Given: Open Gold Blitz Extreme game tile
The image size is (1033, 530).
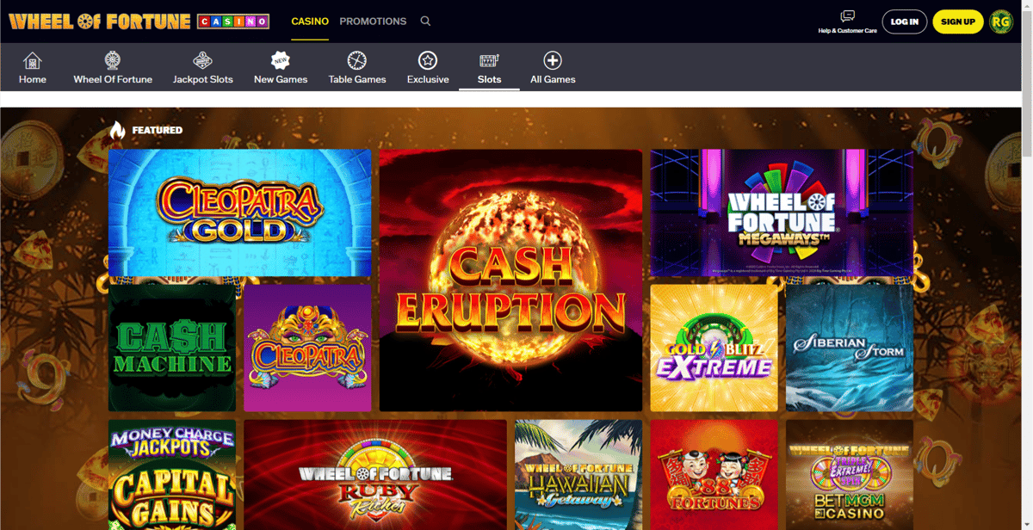Looking at the screenshot, I should click(x=714, y=348).
